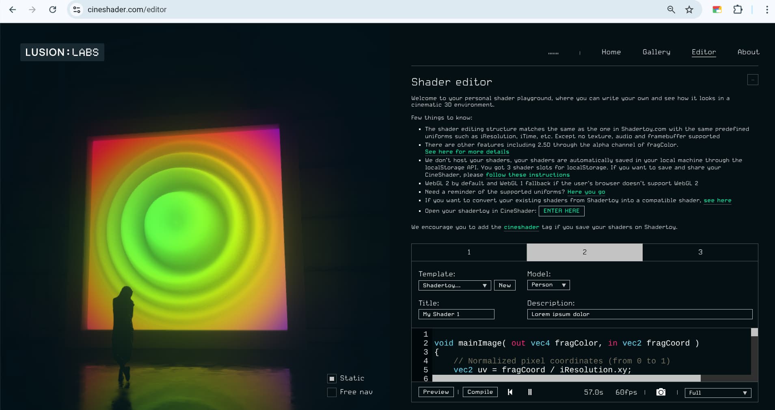Viewport: 775px width, 410px height.
Task: Go to the Gallery menu item
Action: (656, 52)
